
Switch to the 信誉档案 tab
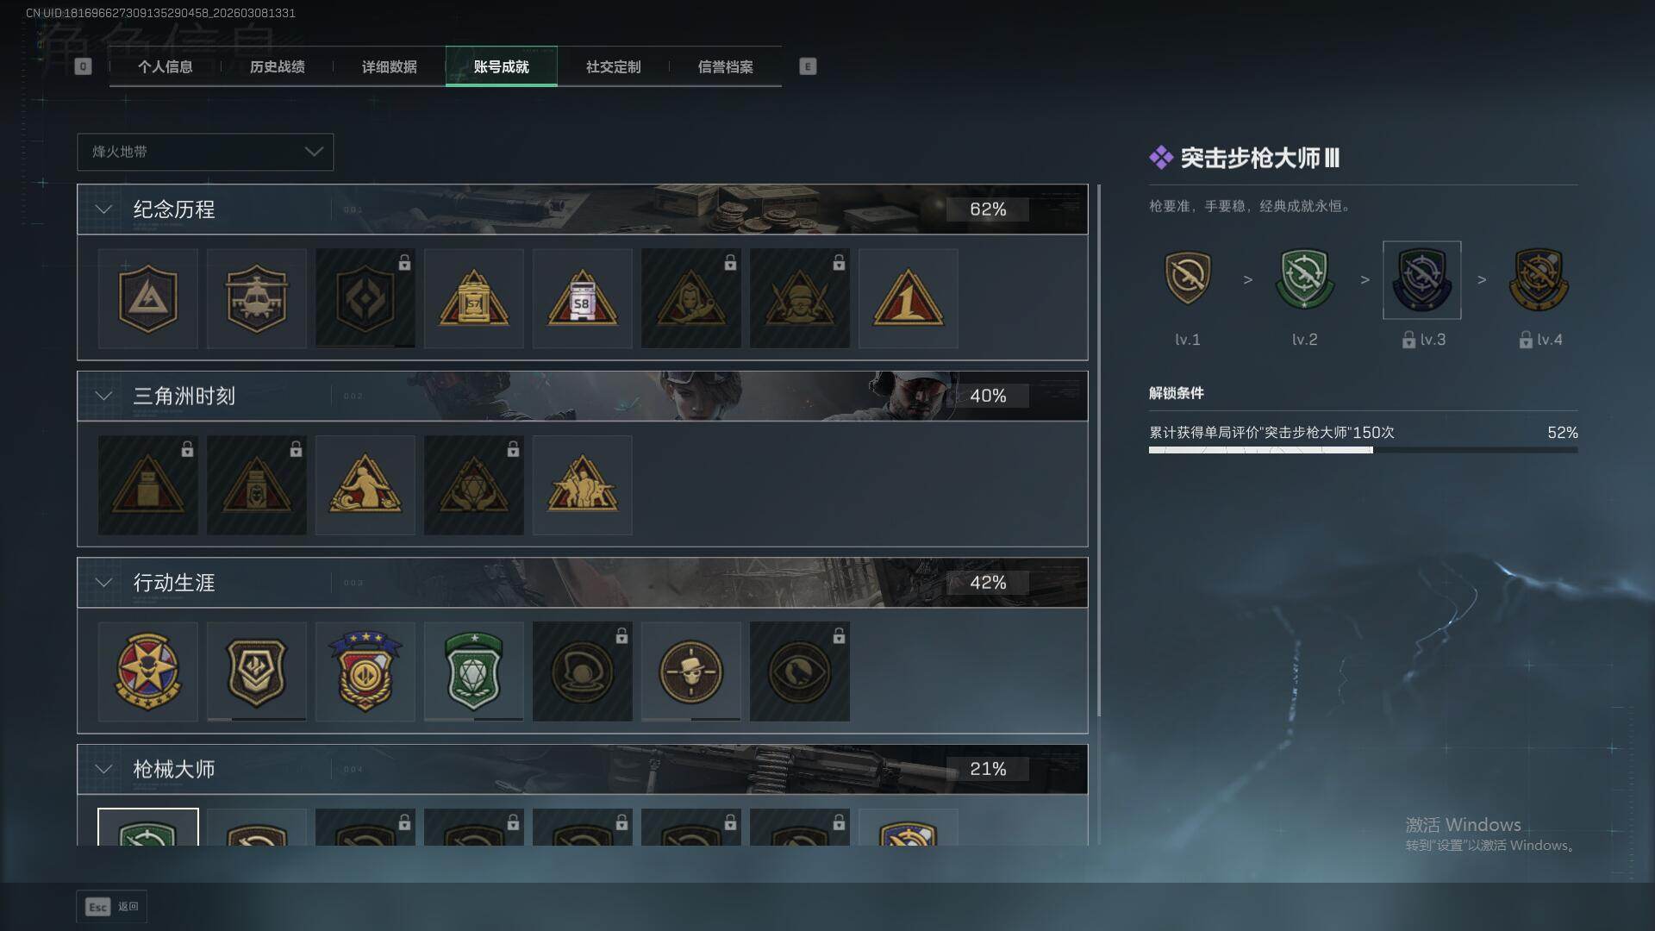click(x=725, y=66)
